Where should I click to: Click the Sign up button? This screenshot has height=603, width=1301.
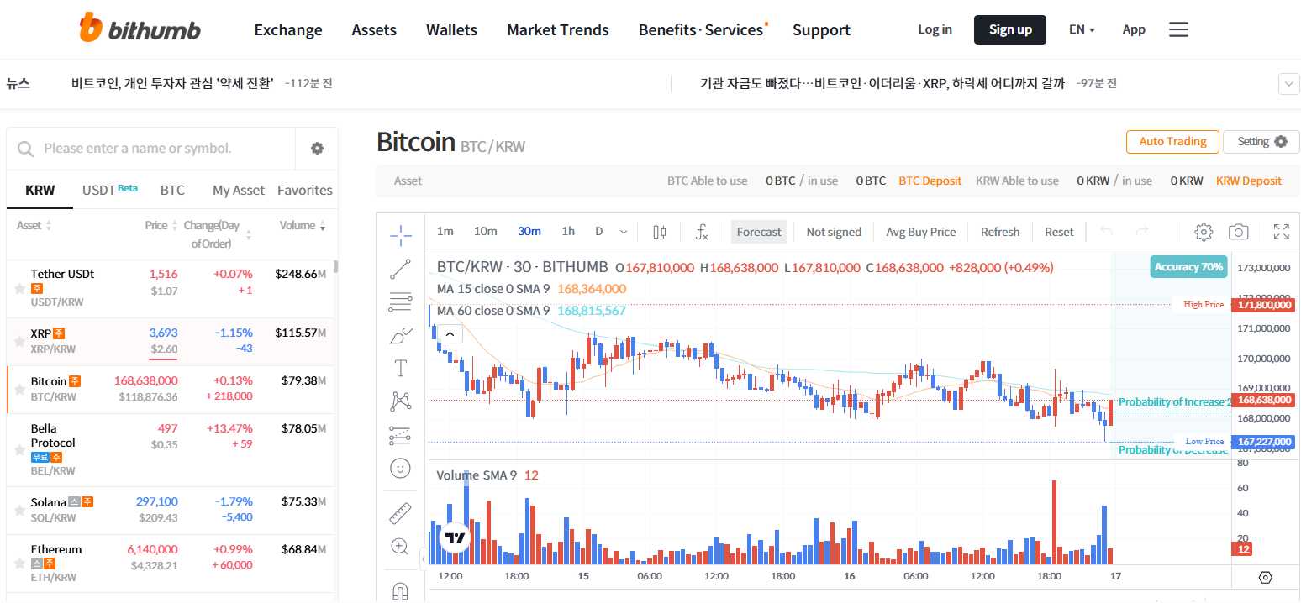click(x=1009, y=29)
